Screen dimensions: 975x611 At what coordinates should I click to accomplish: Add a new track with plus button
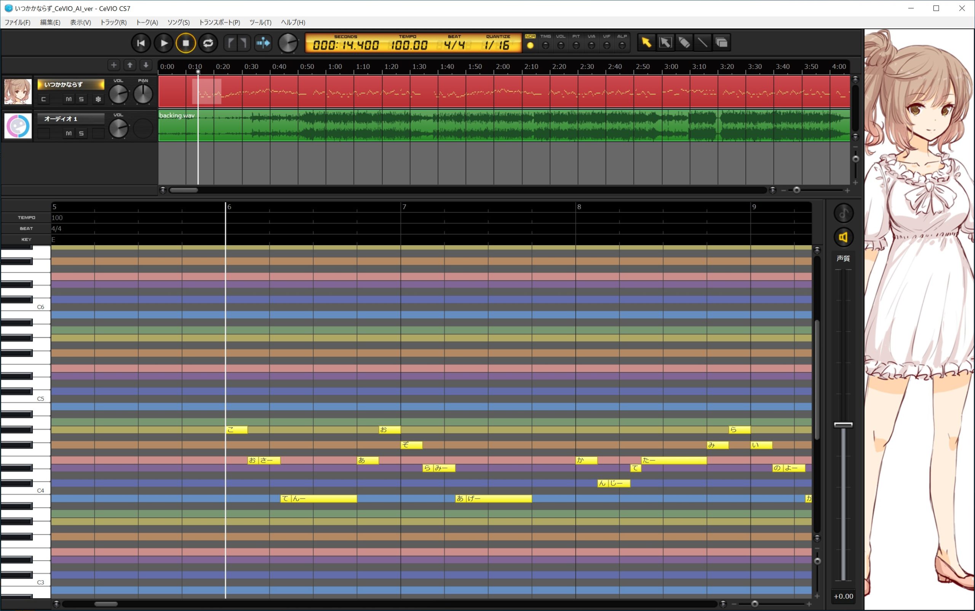(x=113, y=65)
